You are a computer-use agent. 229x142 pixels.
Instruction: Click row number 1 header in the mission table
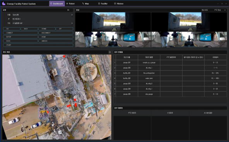point(115,63)
